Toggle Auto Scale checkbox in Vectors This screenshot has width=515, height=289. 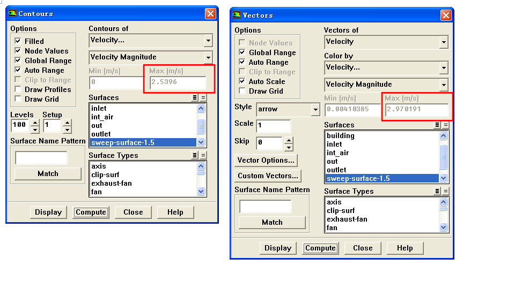tap(242, 81)
